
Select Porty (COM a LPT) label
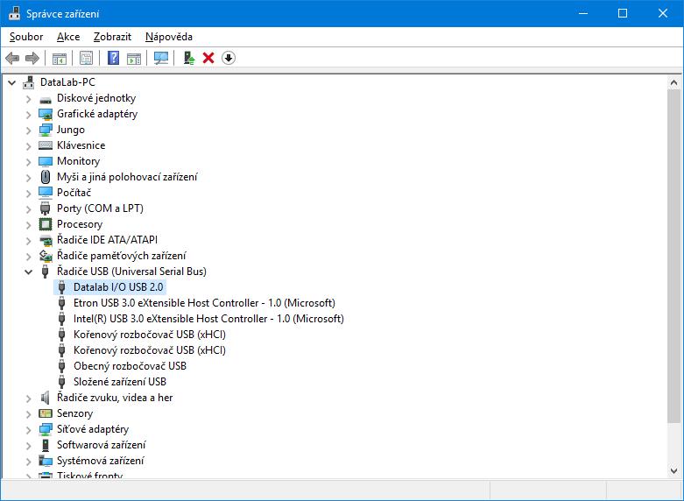tap(100, 208)
